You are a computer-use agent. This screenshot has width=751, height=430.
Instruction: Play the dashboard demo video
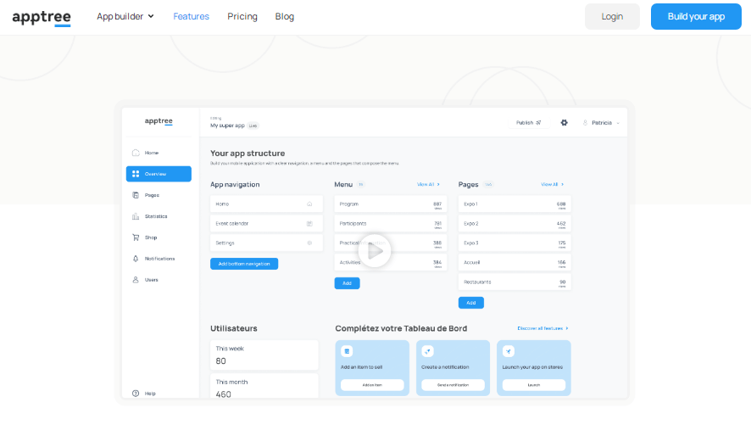375,251
